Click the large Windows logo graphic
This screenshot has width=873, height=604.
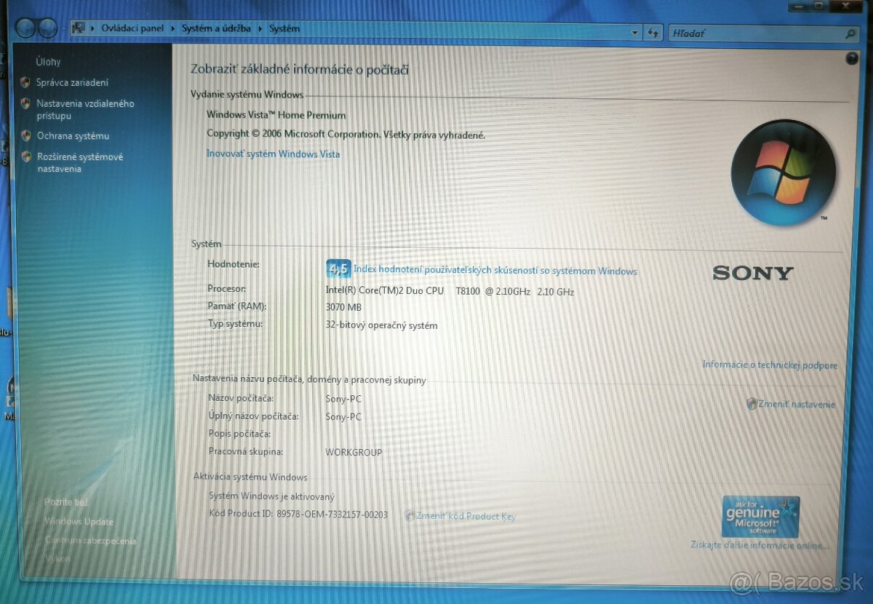point(784,172)
